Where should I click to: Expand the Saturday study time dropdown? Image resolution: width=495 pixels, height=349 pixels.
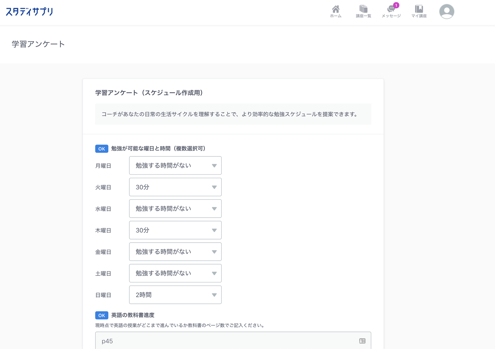tap(175, 274)
